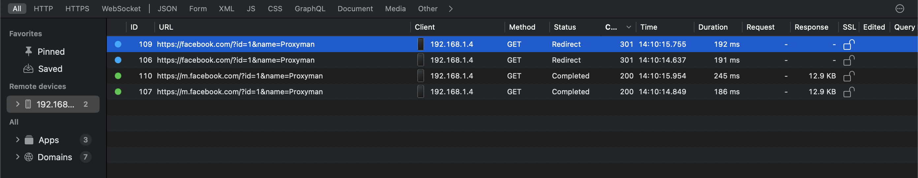Sort by the Response column header

click(811, 27)
